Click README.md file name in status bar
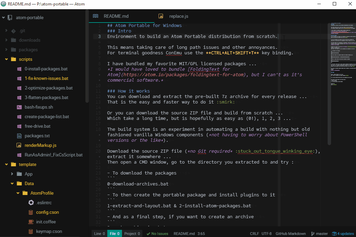Screen dimensions: 356x237 184,234
